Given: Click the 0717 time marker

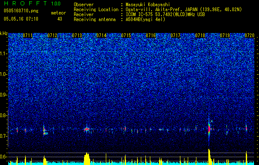Looking at the screenshot, I should tap(175, 35).
